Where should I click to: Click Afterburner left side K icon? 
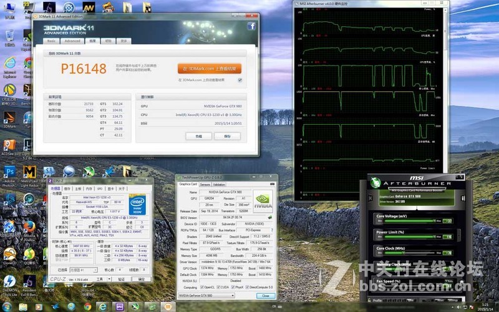pyautogui.click(x=370, y=198)
